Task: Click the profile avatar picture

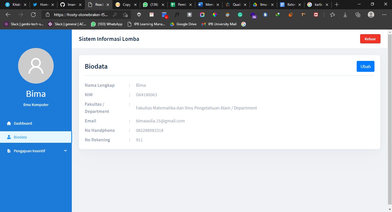Action: pyautogui.click(x=36, y=66)
